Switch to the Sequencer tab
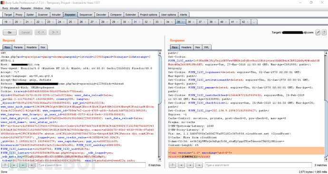Screen dimensions: 328x174 coord(86,15)
